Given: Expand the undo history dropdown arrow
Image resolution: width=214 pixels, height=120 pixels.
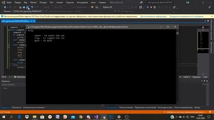Looking at the screenshot, I should [x=35, y=7].
